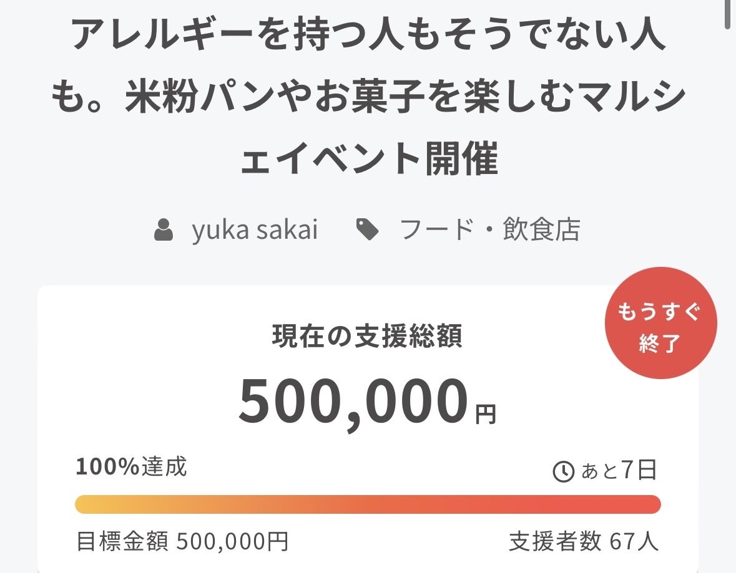The image size is (736, 573).
Task: Click the clock icon next to あと7日
Action: point(564,472)
